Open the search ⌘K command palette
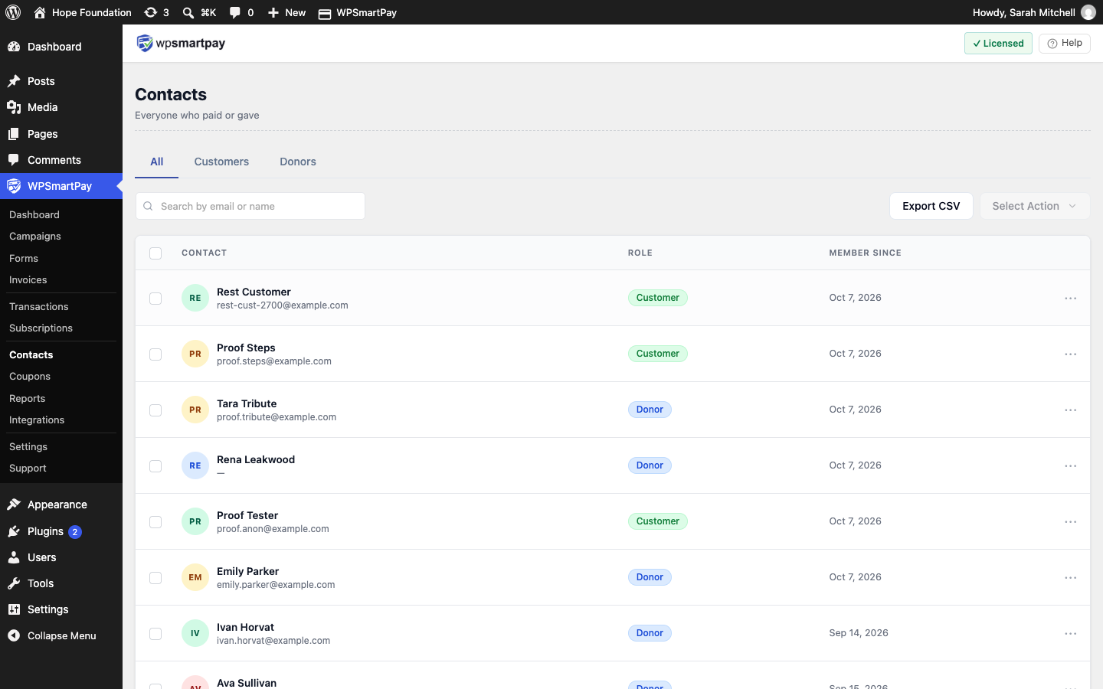Image resolution: width=1103 pixels, height=689 pixels. 199,12
